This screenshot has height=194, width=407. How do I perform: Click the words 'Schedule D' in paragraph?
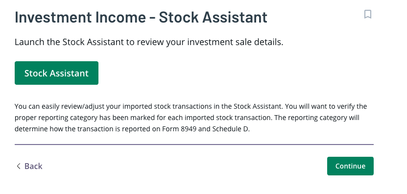point(230,129)
